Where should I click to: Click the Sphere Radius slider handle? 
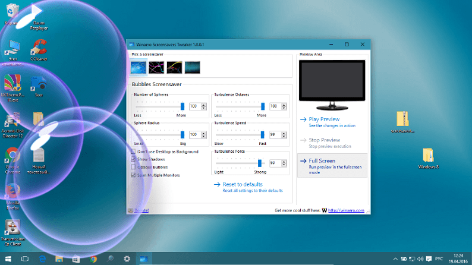click(x=182, y=134)
